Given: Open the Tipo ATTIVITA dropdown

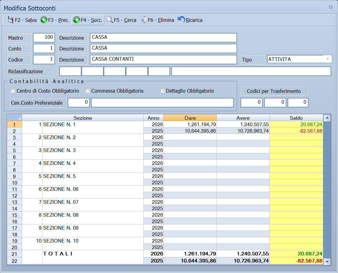Looking at the screenshot, I should point(328,59).
